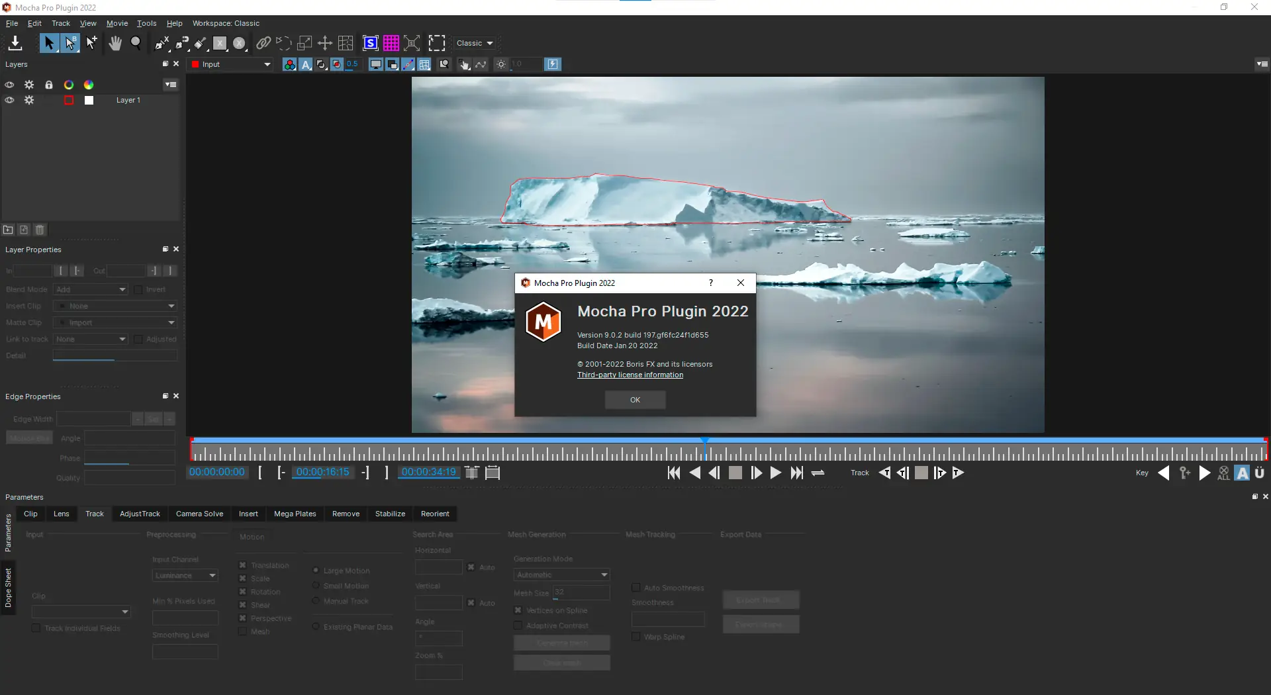Select the arrow Pick tool
Viewport: 1271px width, 695px height.
coord(48,43)
